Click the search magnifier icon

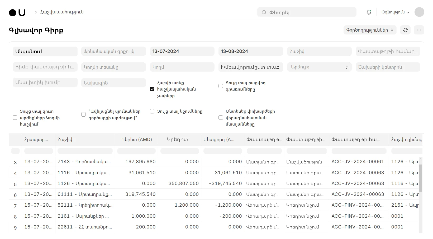click(x=264, y=12)
